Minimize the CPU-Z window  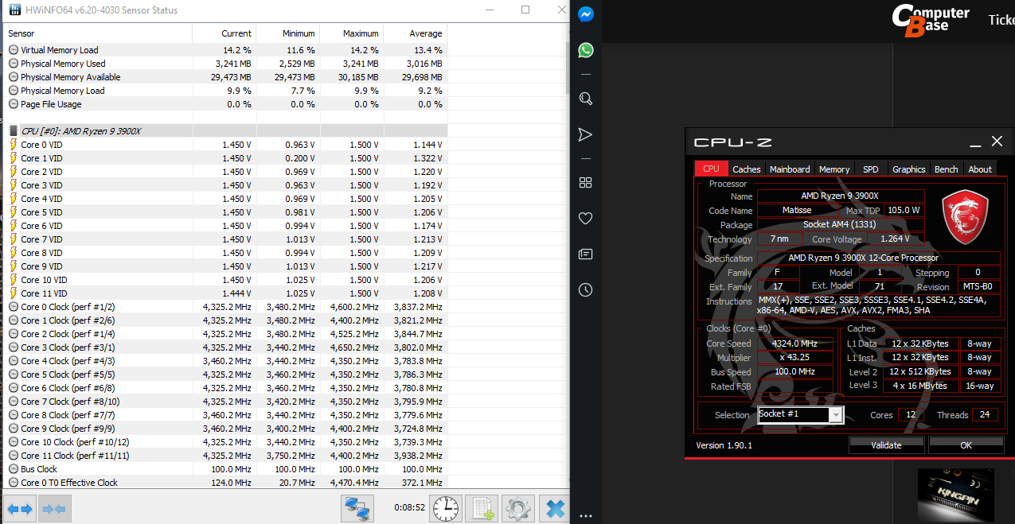974,144
